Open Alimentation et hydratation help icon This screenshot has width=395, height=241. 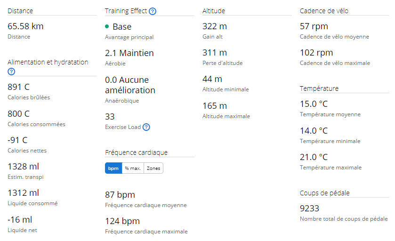11,72
